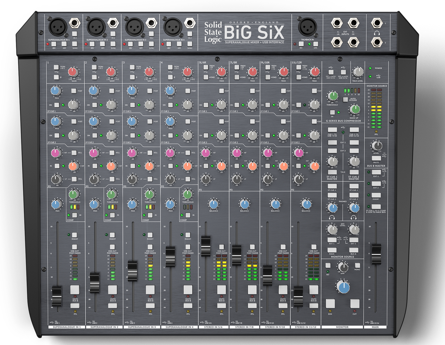Enable FROM USB 3 on channel 3
The image size is (445, 345).
coord(132,67)
